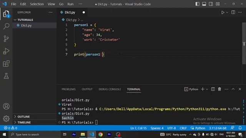The width and height of the screenshot is (246, 138).
Task: Collapse the TUTORIALS folder section
Action: [25, 20]
